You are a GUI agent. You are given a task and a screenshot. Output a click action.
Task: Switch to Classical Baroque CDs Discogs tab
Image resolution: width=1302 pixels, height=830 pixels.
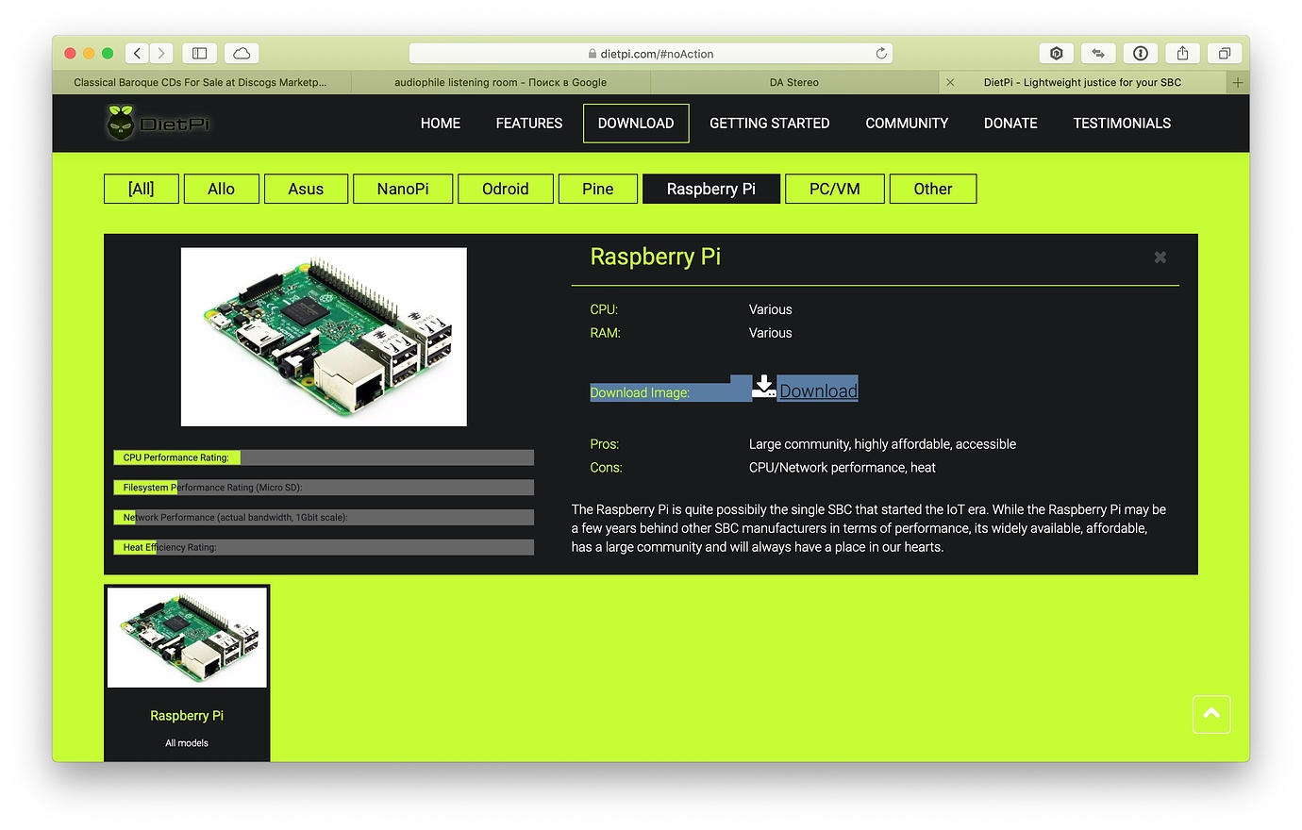point(201,83)
